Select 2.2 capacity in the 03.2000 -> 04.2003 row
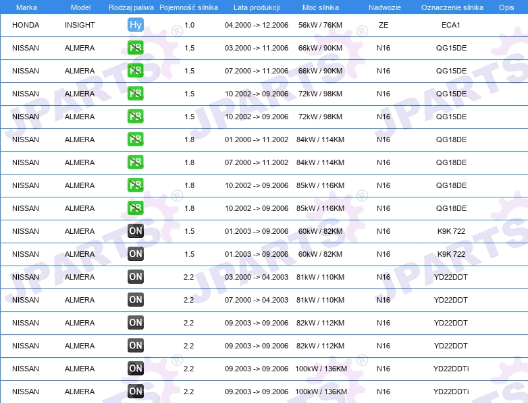This screenshot has width=528, height=403. [x=189, y=277]
